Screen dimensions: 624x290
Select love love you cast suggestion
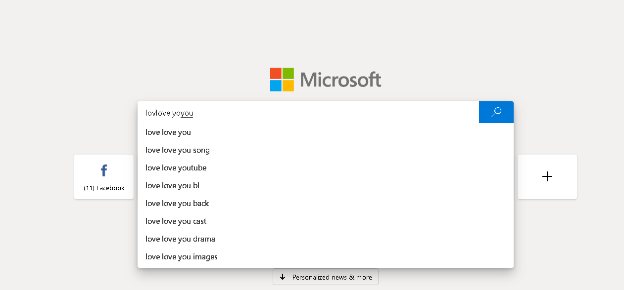coord(176,221)
